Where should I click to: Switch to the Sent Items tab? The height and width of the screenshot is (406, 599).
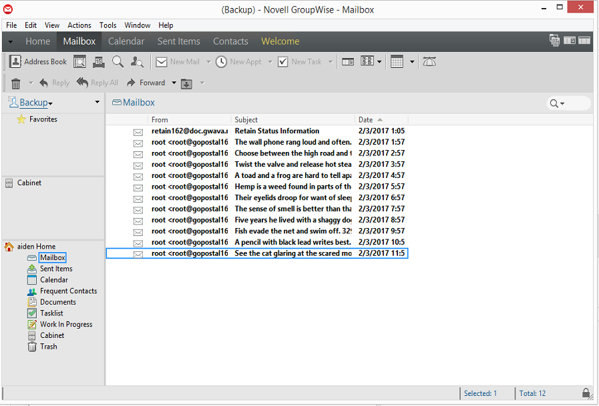pos(178,41)
